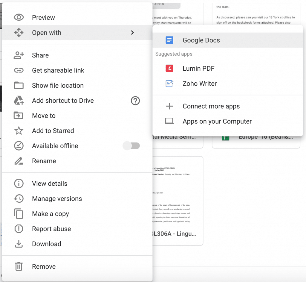Choose Rename in the context menu

44,161
